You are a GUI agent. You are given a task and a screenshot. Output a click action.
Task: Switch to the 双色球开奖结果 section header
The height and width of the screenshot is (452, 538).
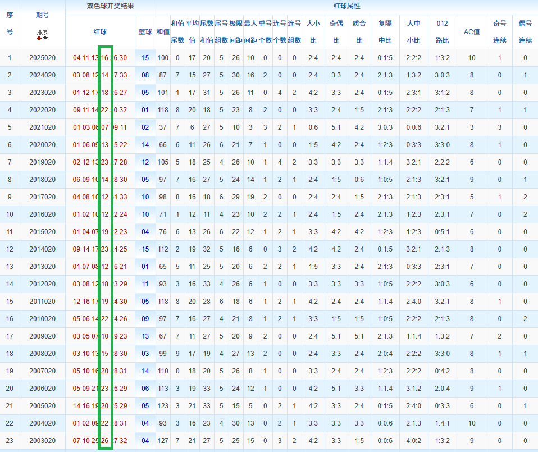coord(110,6)
